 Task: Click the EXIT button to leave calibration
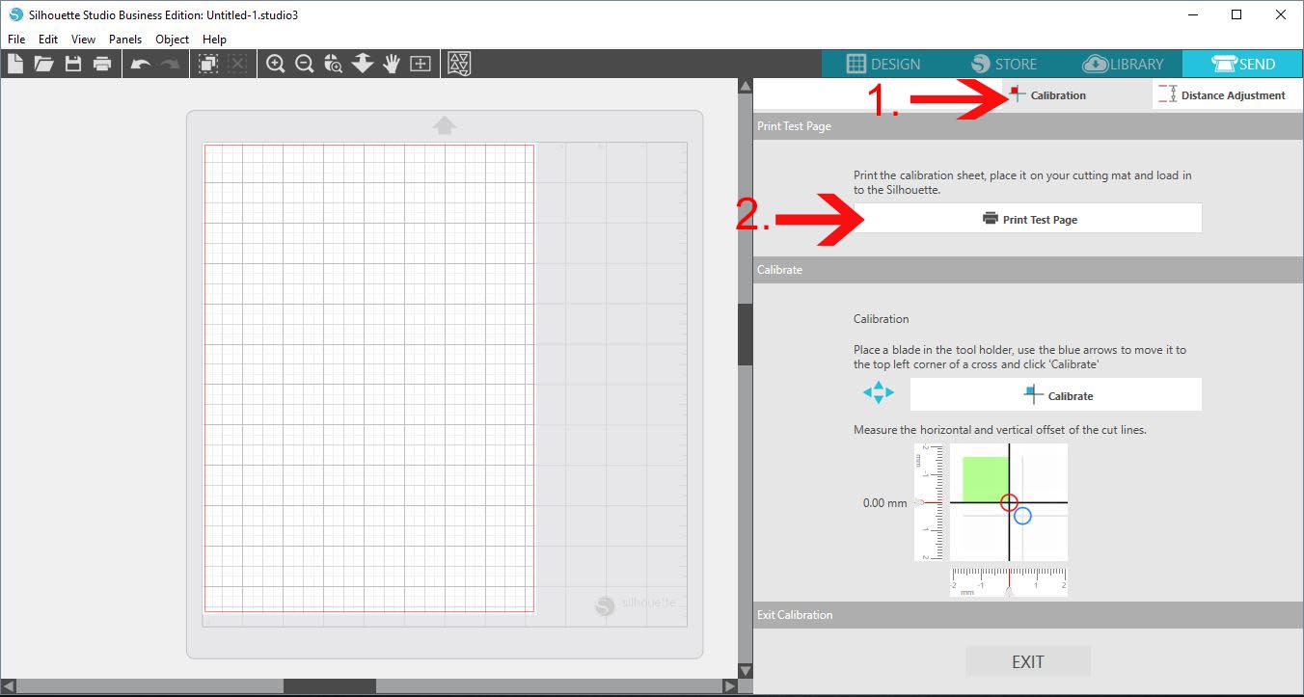1028,661
